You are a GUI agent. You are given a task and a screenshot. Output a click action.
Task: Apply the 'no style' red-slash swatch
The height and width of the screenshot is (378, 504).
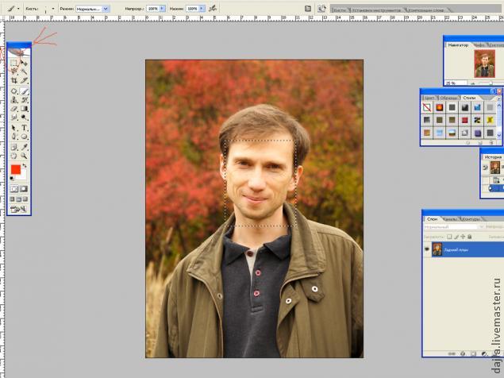point(427,107)
